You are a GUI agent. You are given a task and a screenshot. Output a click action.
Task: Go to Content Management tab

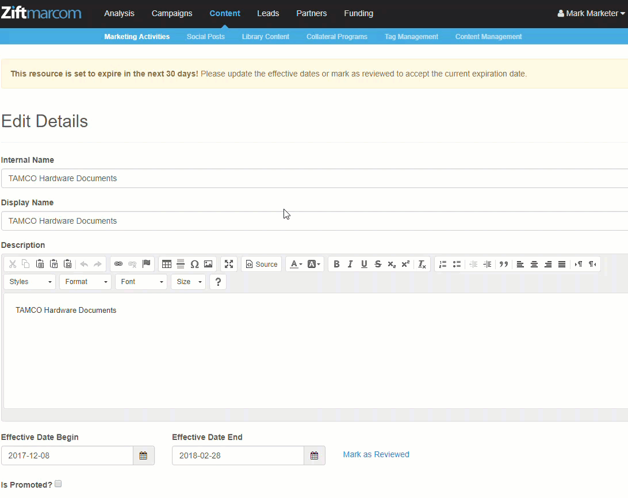488,36
